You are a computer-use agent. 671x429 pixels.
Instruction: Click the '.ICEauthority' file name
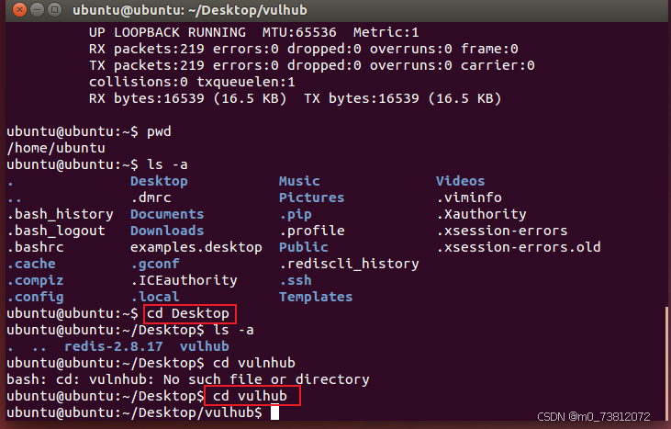coord(184,280)
